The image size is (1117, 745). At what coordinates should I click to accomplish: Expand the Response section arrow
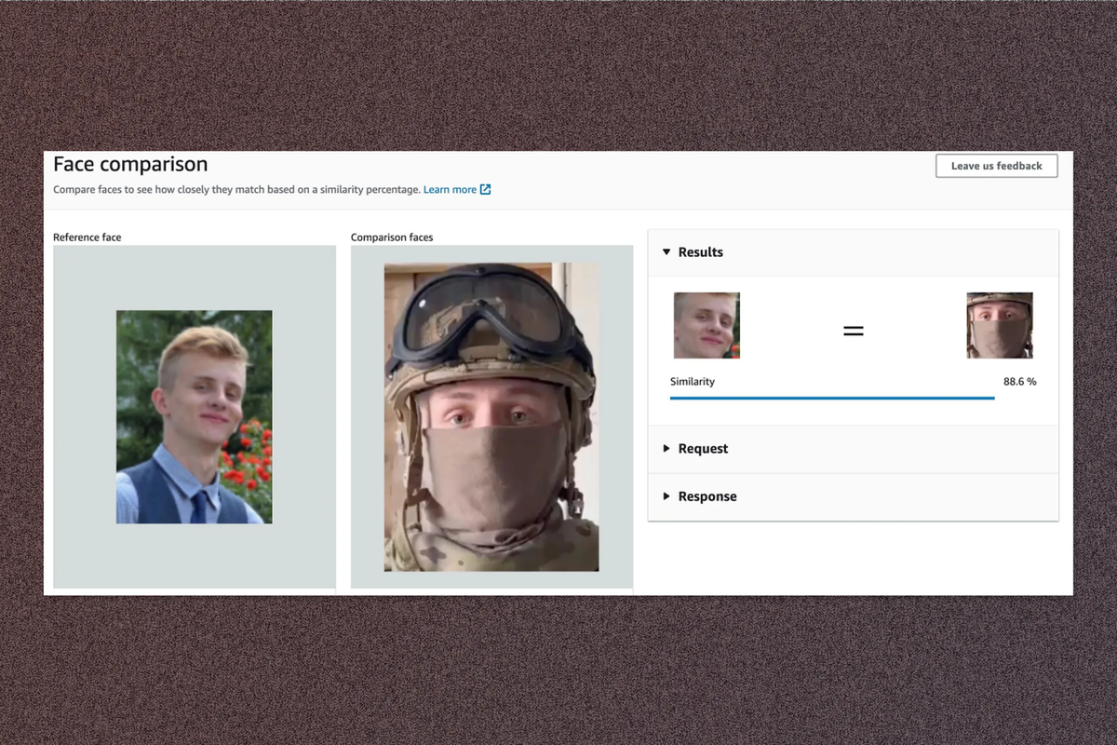point(666,496)
